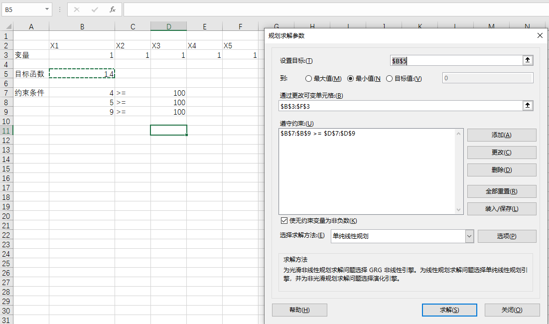
Task: Click the confirm entry checkmark icon
Action: tap(95, 9)
